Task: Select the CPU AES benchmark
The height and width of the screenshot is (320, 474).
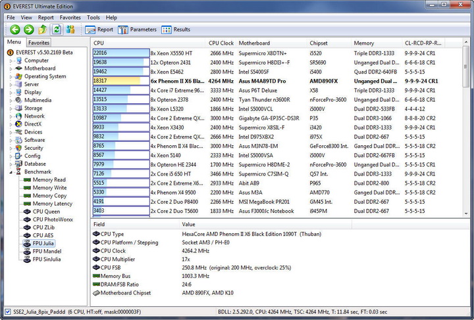Action: pos(43,235)
